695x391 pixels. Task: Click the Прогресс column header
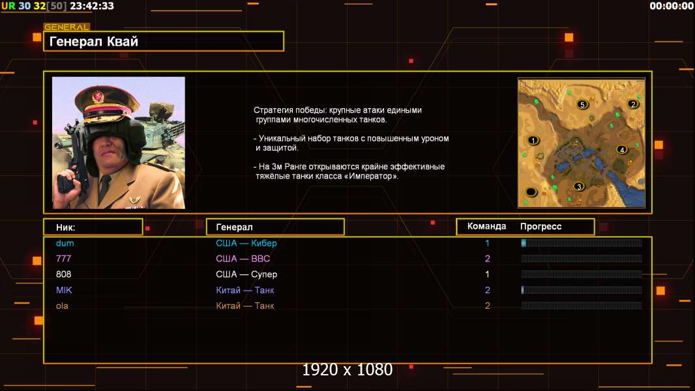click(540, 227)
